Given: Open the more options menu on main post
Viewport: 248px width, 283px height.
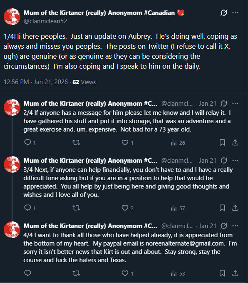Looking at the screenshot, I should [x=235, y=12].
